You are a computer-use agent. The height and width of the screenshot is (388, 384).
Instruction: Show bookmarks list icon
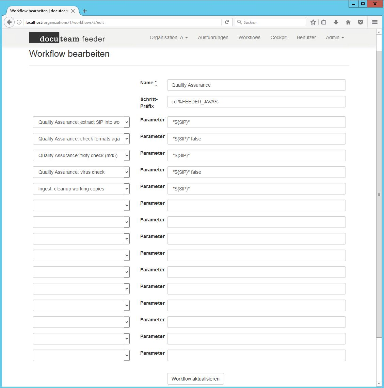(x=324, y=22)
